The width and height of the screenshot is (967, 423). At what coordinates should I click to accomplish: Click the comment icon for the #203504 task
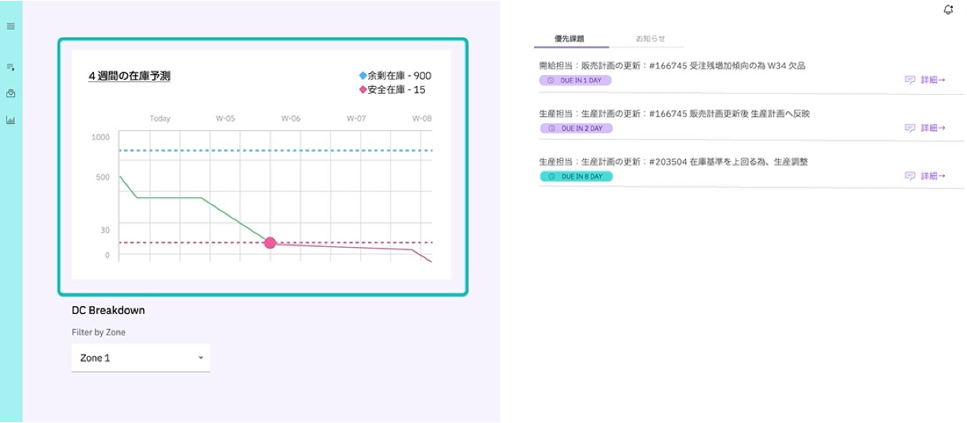tap(909, 176)
